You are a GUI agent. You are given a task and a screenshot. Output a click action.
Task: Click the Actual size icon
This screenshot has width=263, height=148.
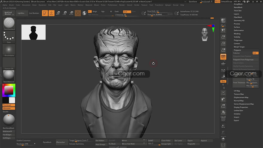(x=223, y=43)
